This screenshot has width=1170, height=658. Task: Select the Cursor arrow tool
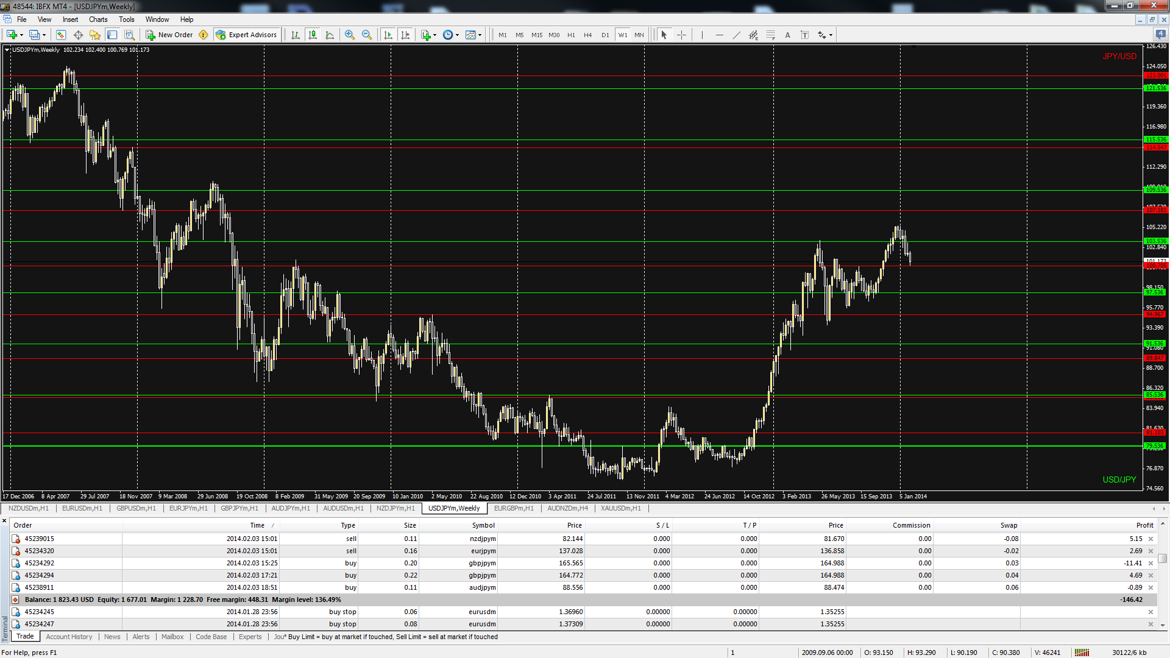tap(664, 35)
